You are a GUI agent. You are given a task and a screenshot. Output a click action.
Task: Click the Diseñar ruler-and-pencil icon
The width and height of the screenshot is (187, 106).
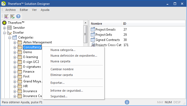(x=9, y=33)
